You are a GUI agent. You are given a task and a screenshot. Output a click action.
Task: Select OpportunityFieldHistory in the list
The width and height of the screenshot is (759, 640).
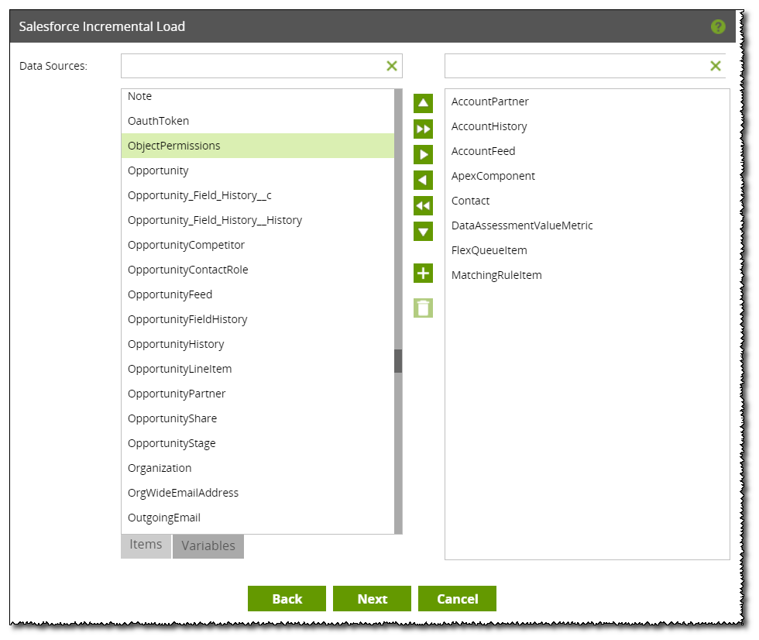click(x=257, y=319)
